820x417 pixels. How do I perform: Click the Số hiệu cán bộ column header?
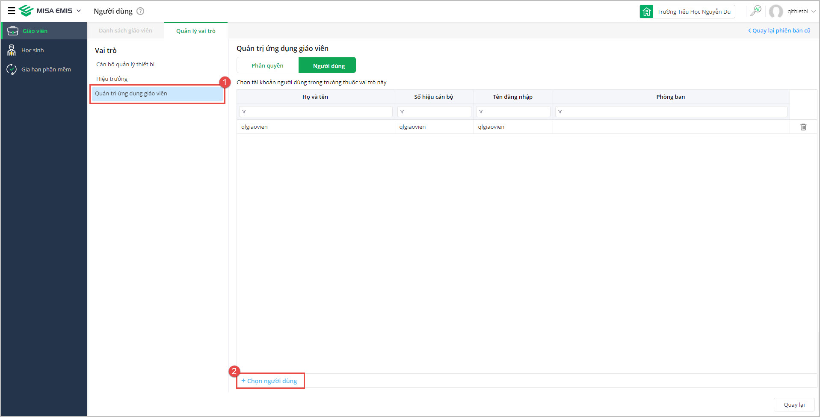(x=434, y=97)
